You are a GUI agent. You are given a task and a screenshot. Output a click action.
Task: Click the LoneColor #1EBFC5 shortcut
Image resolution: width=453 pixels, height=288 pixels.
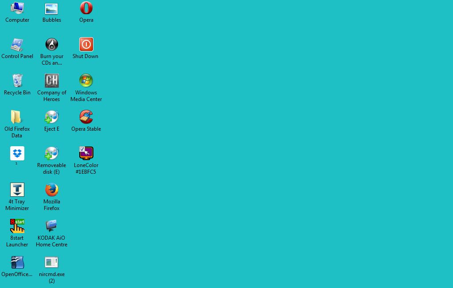pyautogui.click(x=86, y=153)
